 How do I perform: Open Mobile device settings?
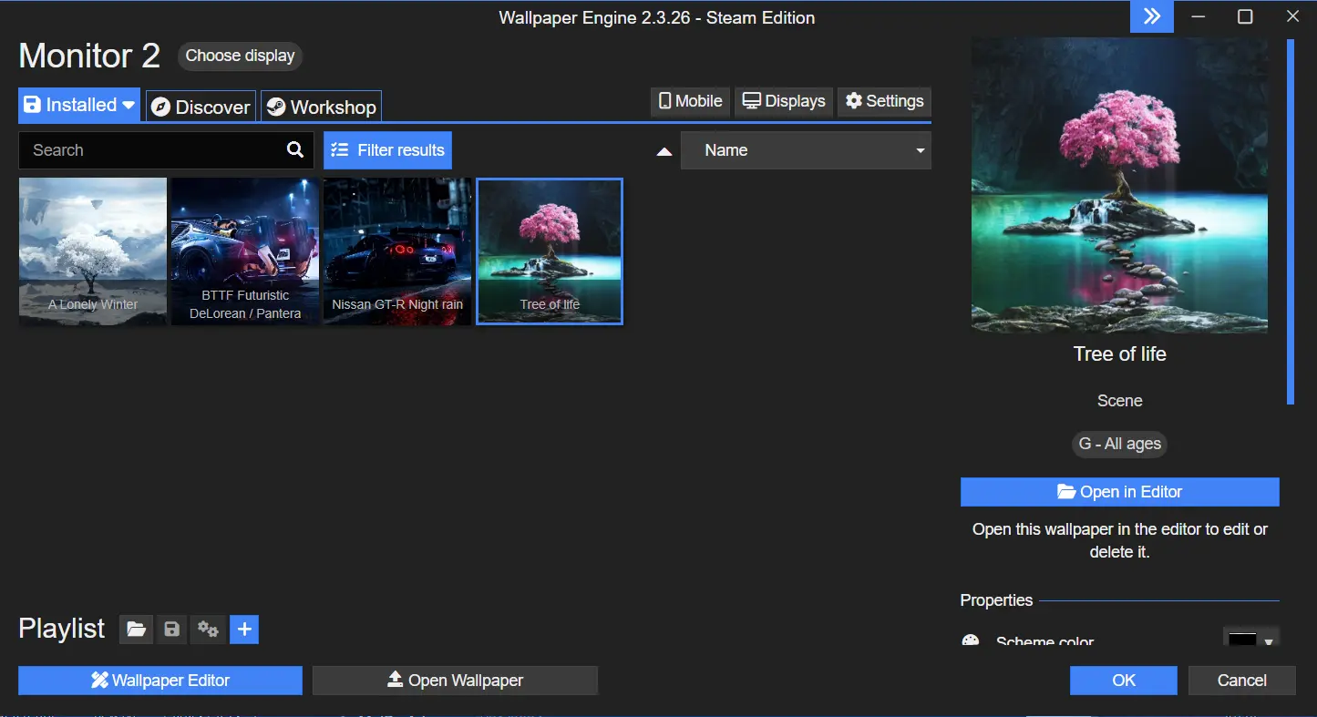point(690,101)
